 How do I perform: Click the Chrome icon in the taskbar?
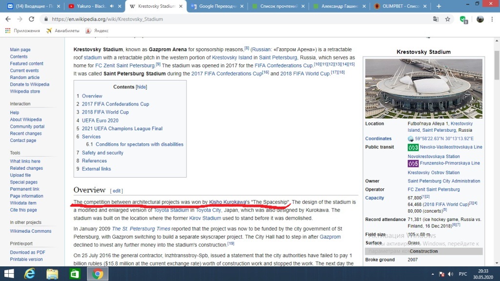tap(98, 274)
